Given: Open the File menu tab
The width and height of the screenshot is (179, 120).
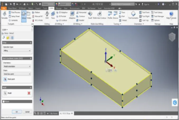Looking at the screenshot, I should [x=4, y=8].
